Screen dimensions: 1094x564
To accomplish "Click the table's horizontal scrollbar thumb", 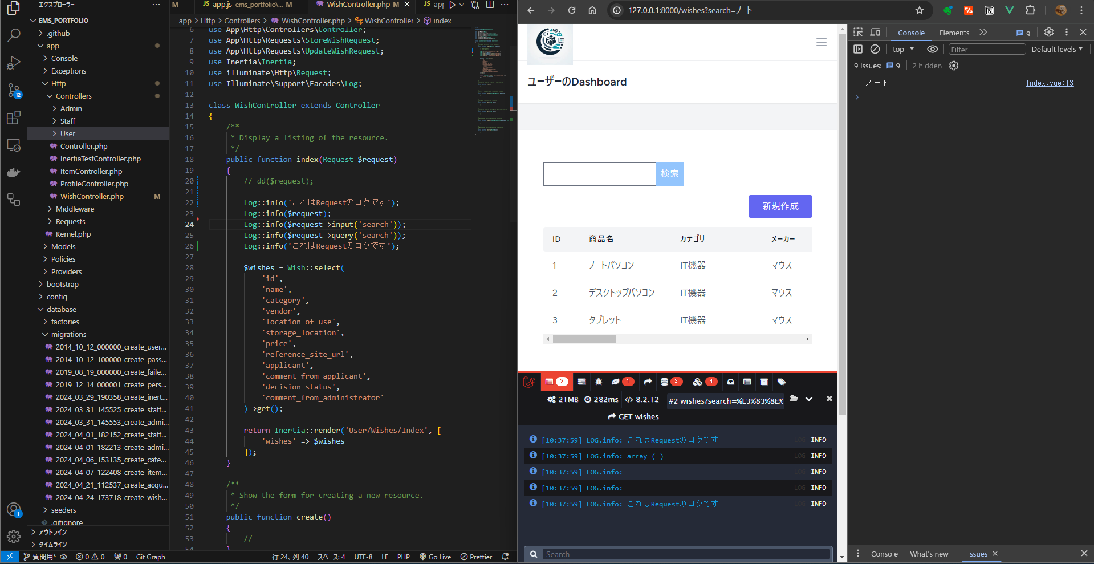I will pos(584,339).
